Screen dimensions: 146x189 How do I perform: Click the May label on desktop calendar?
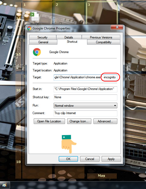point(101,176)
